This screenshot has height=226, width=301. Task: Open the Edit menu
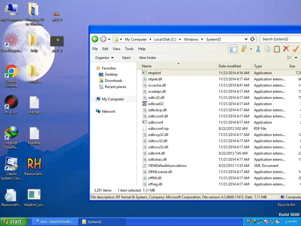click(105, 49)
